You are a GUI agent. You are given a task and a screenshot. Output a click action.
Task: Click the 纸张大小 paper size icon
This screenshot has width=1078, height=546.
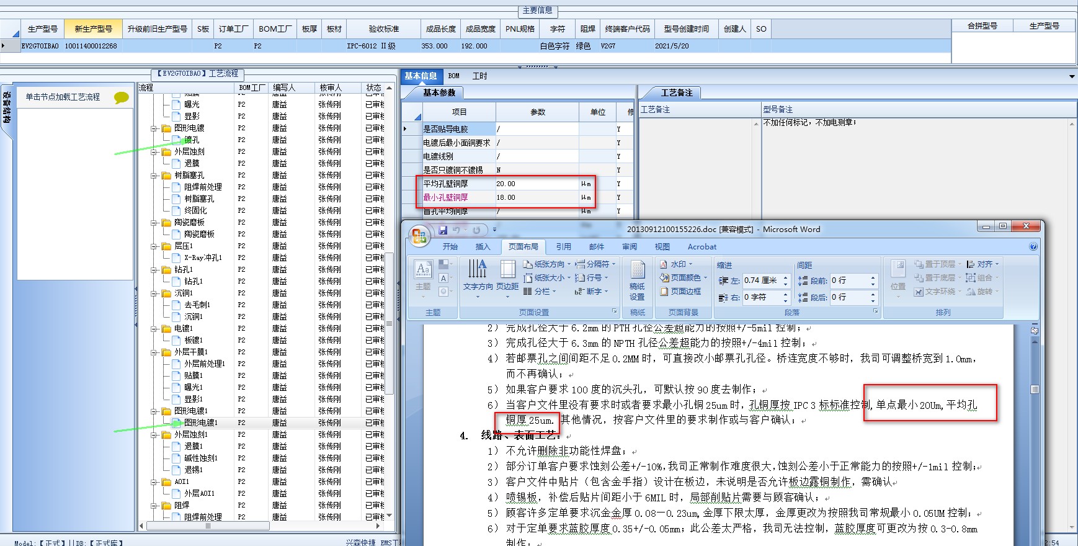tap(528, 278)
